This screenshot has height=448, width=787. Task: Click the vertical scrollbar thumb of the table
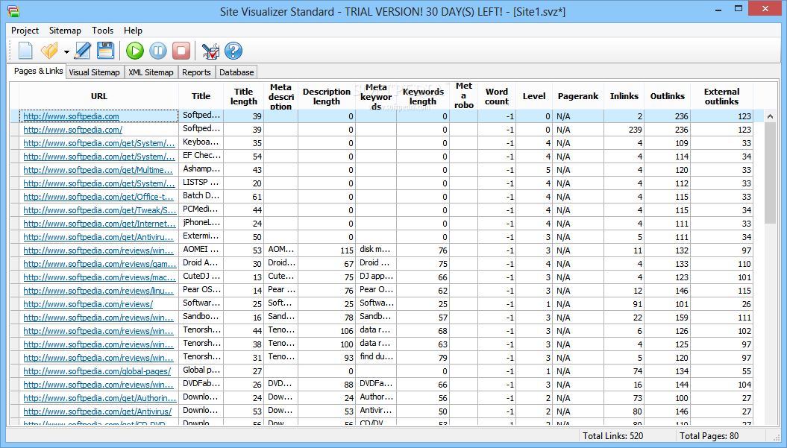[x=770, y=173]
